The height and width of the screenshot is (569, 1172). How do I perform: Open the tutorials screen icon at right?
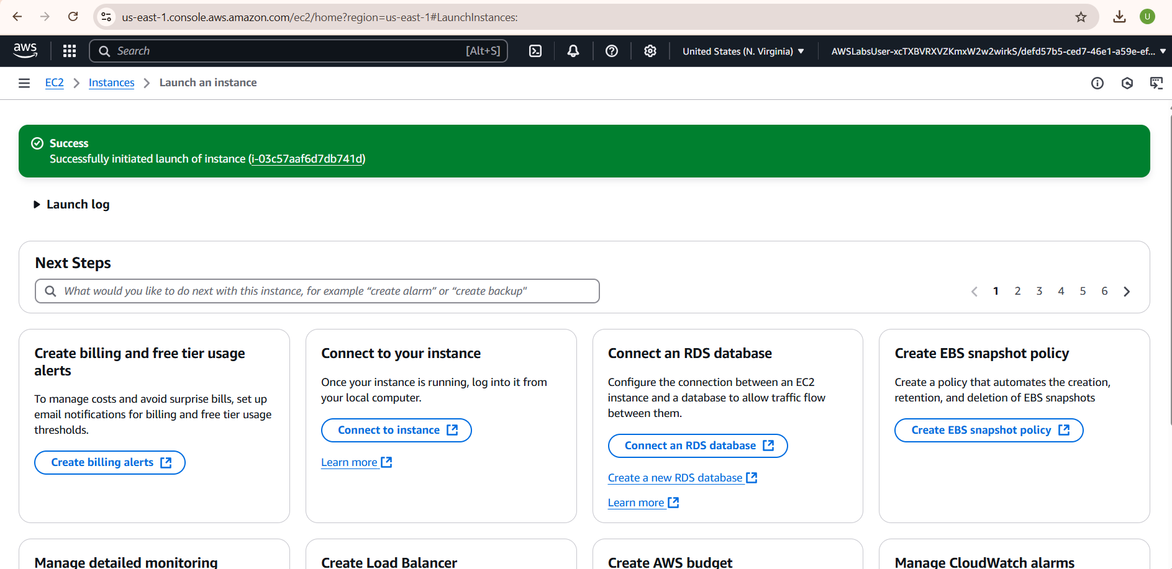point(1156,83)
